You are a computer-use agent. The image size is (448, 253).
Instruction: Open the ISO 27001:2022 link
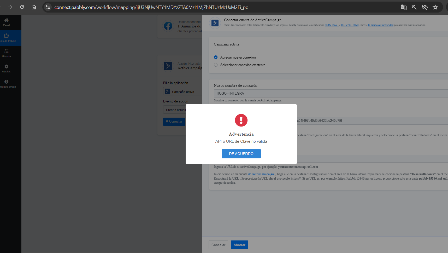350,25
